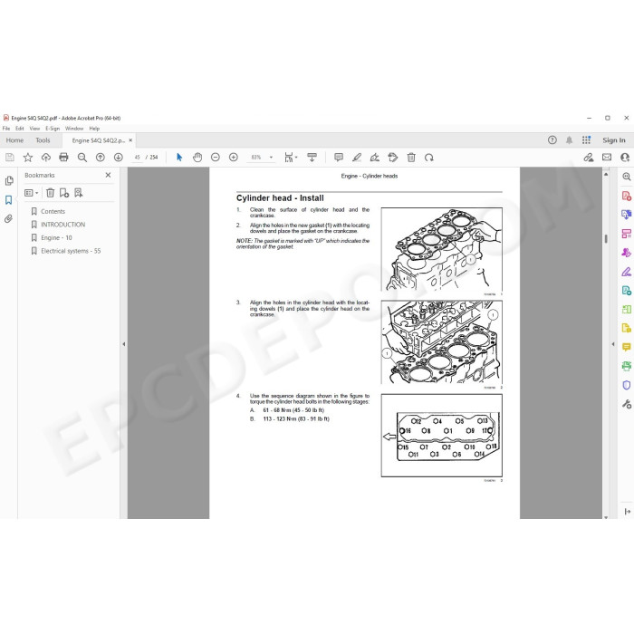Toggle the Bookmarks panel icon

click(8, 200)
